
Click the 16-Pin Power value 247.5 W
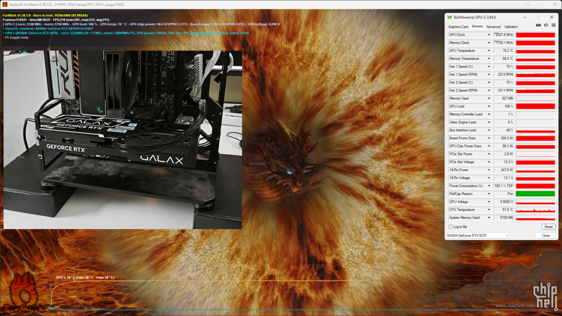pyautogui.click(x=504, y=169)
